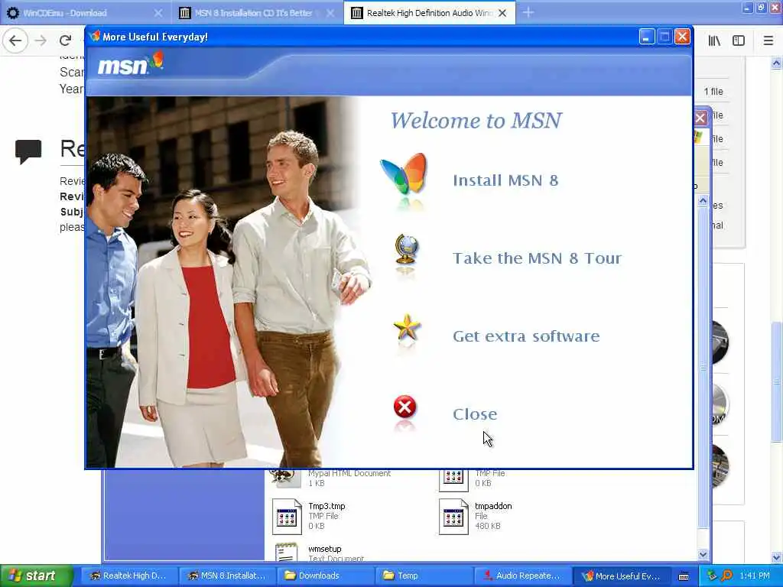This screenshot has width=783, height=587.
Task: Click browser page scrollbar up arrow
Action: (776, 63)
